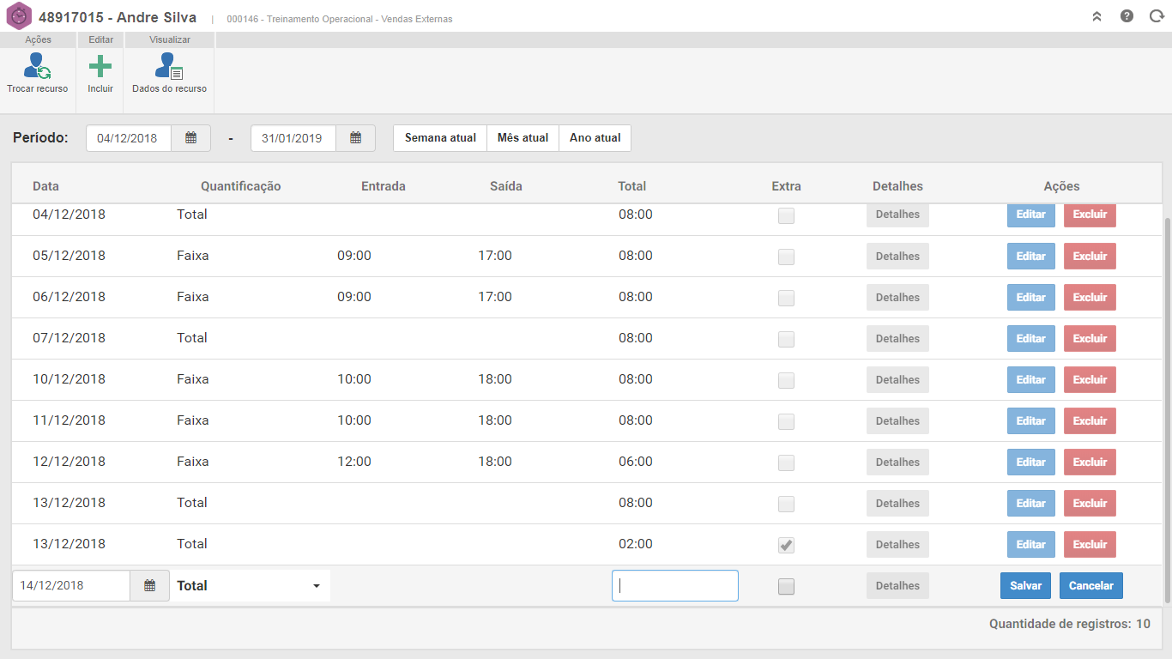
Task: Toggle the checked Extra box for 02:00 entry
Action: [x=786, y=545]
